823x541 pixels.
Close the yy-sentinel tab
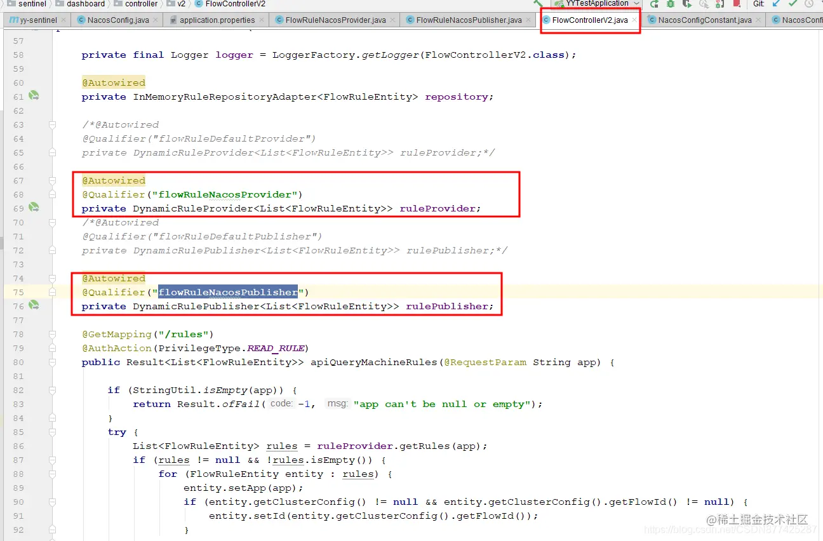click(x=63, y=20)
